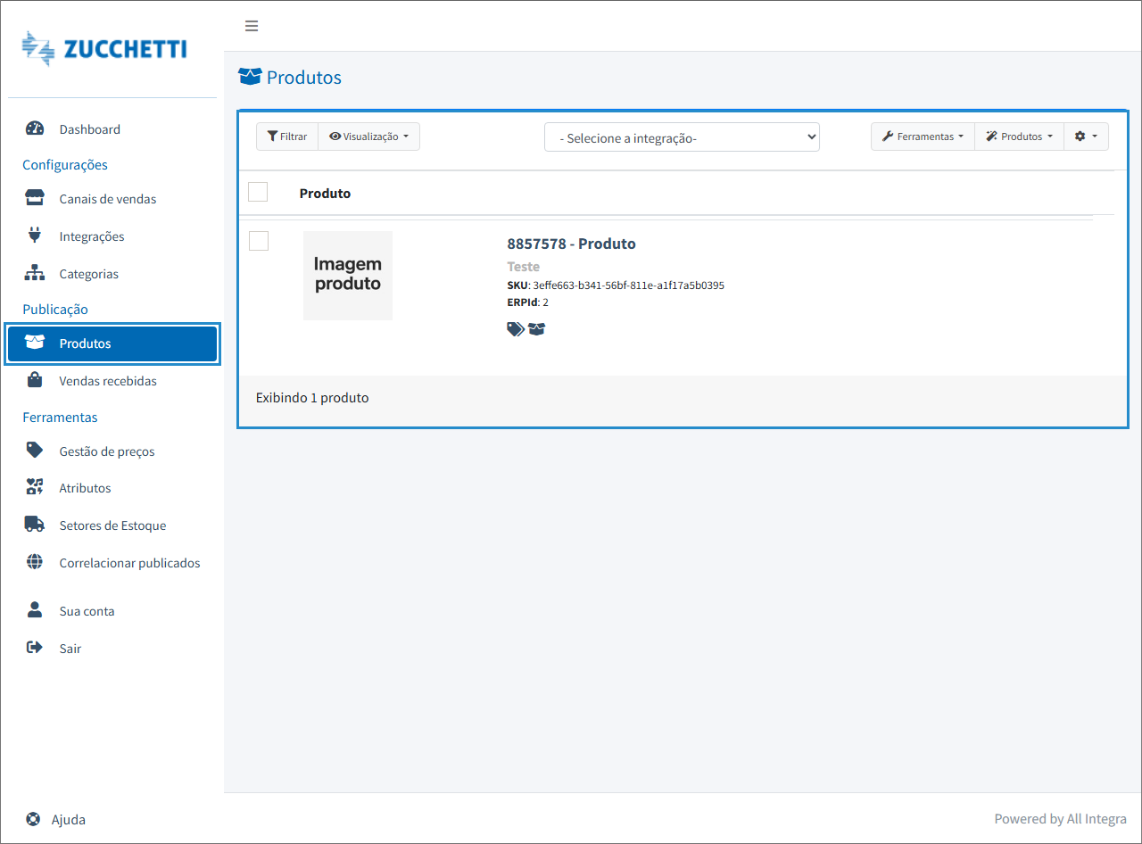Click the box icon under ERPId

[x=536, y=329]
